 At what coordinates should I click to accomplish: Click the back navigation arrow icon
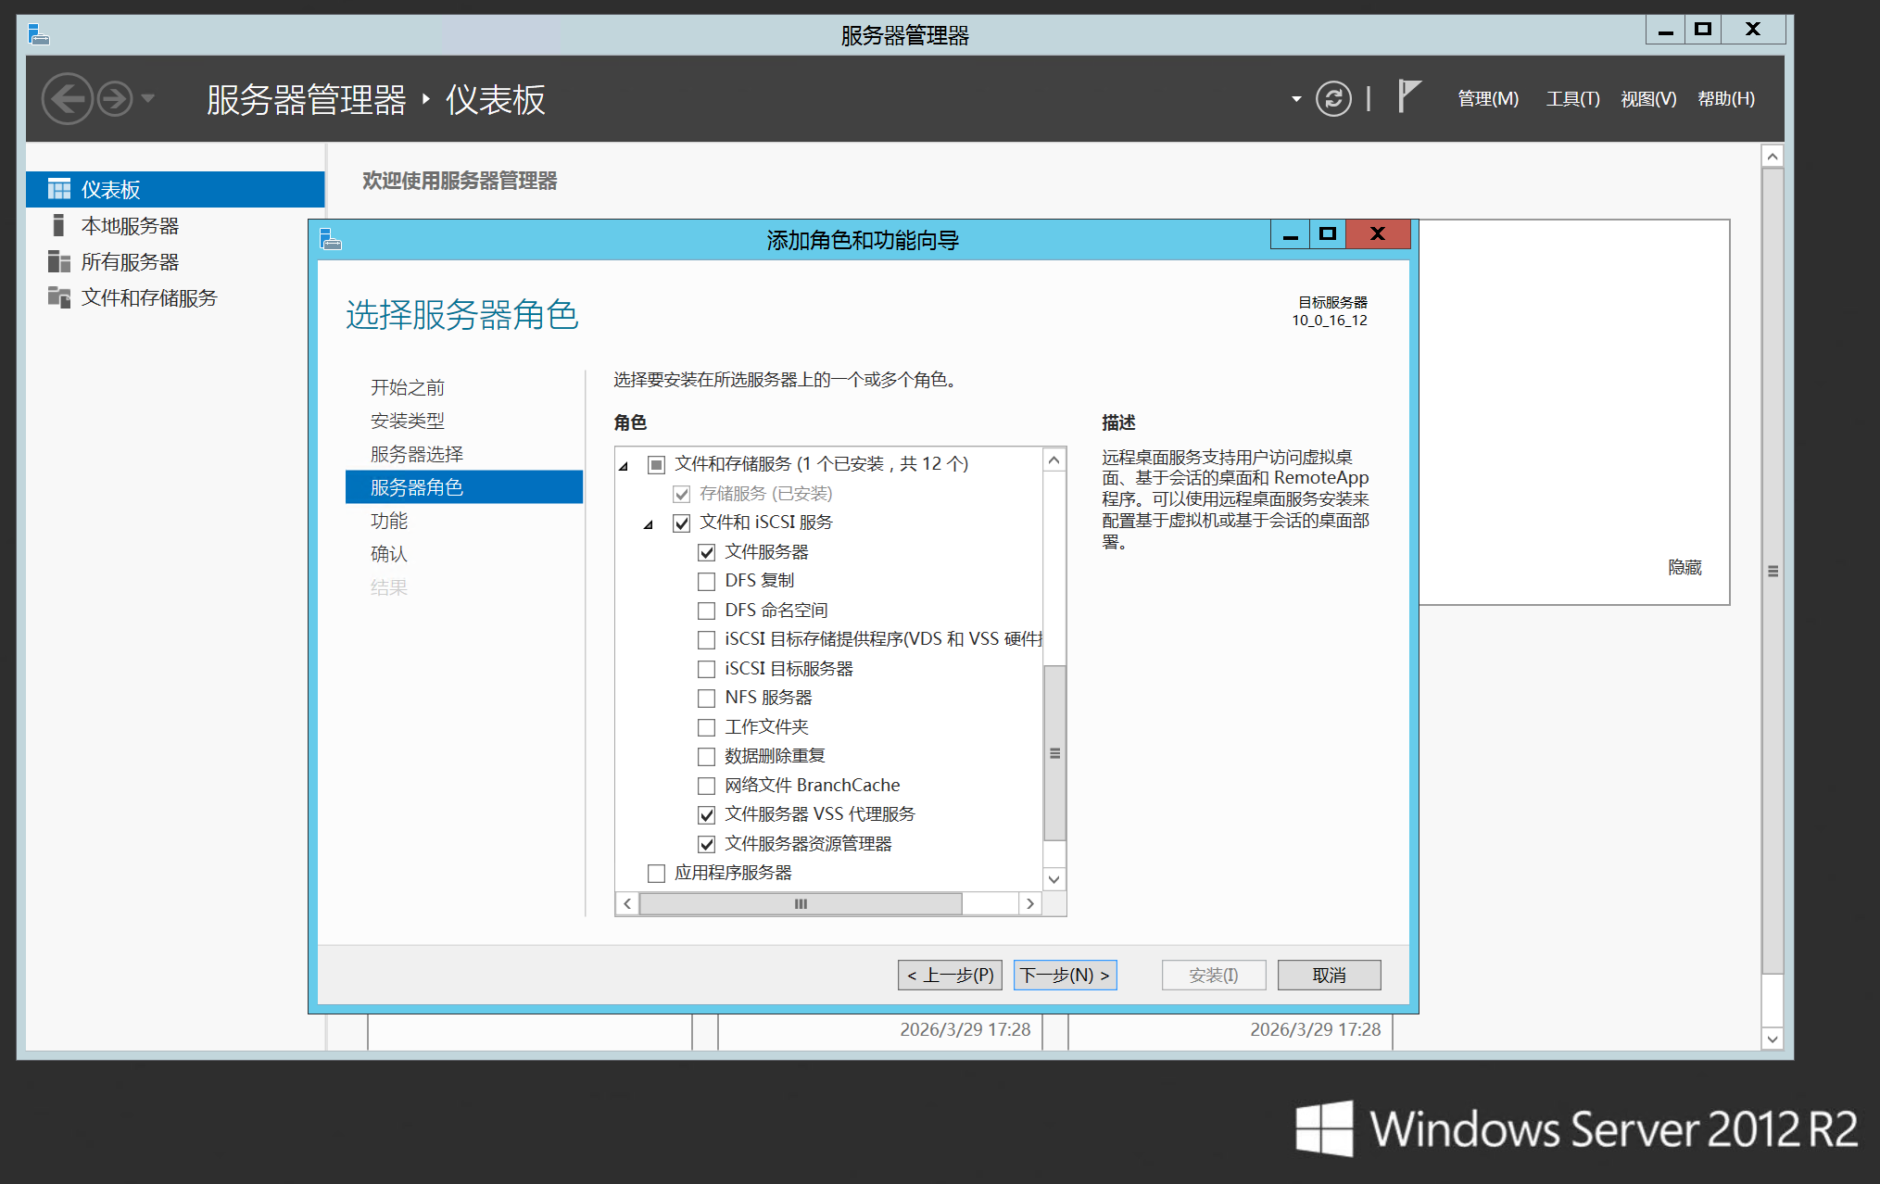67,98
